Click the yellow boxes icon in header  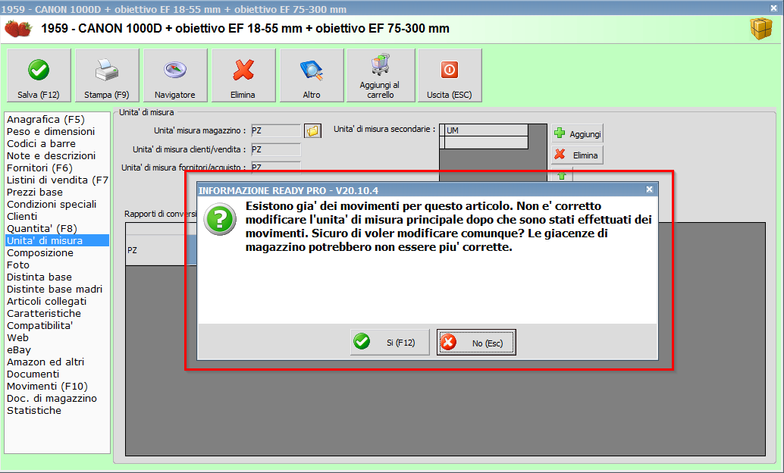pos(761,29)
